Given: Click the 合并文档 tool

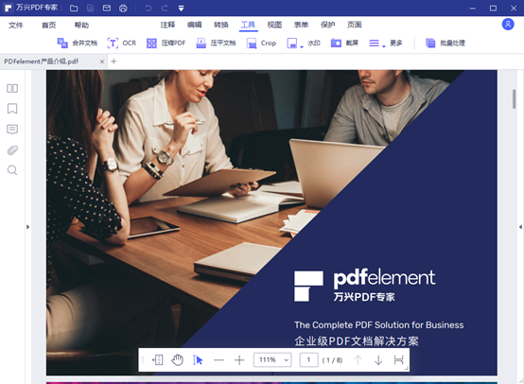Looking at the screenshot, I should [x=78, y=43].
